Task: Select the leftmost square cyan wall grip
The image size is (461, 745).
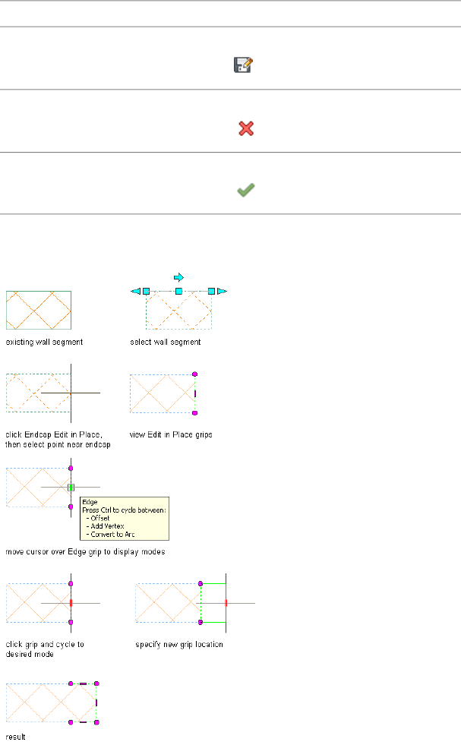Action: [146, 291]
